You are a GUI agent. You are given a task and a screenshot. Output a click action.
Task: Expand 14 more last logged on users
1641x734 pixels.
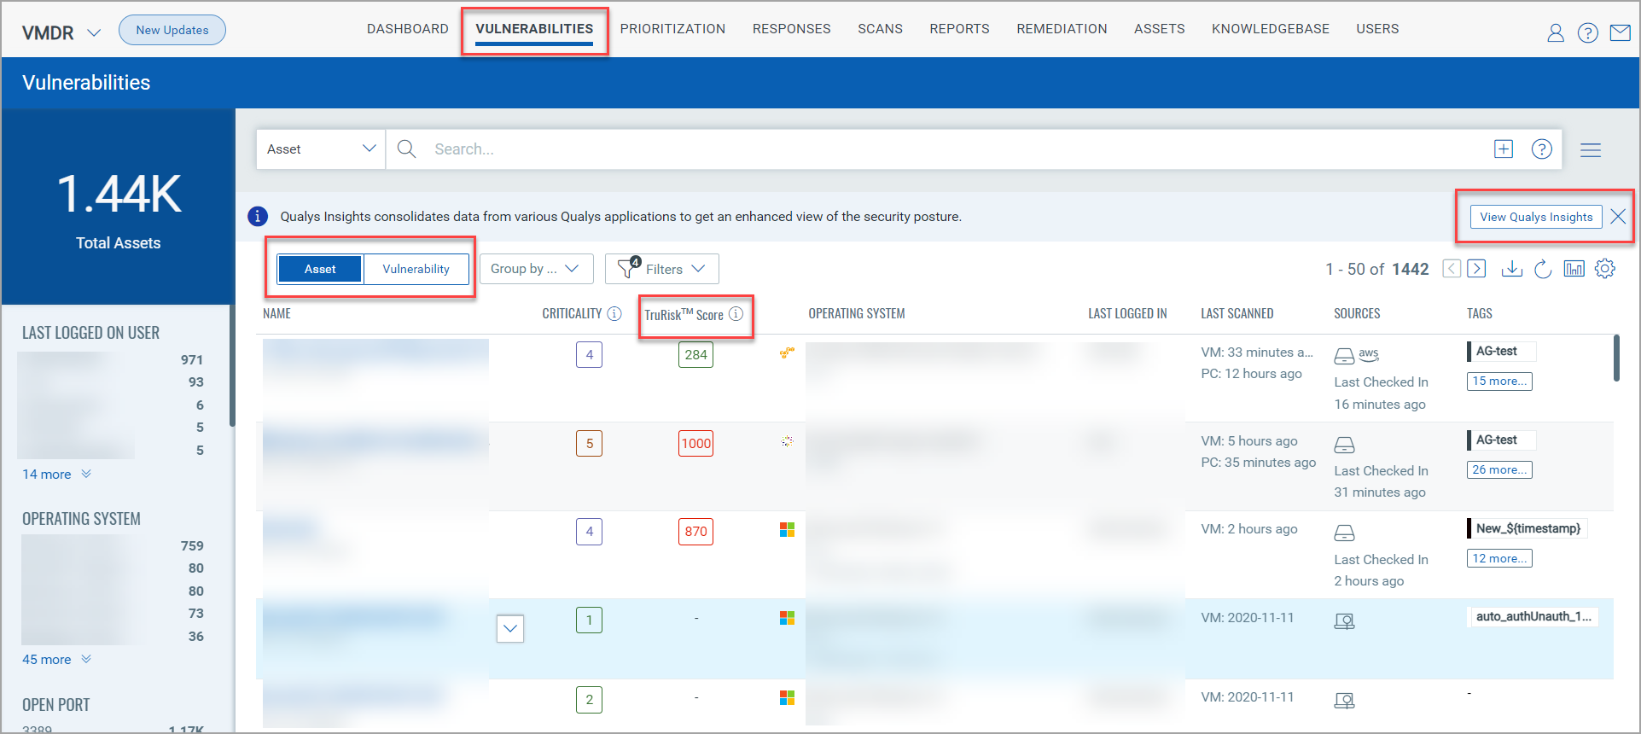click(56, 475)
